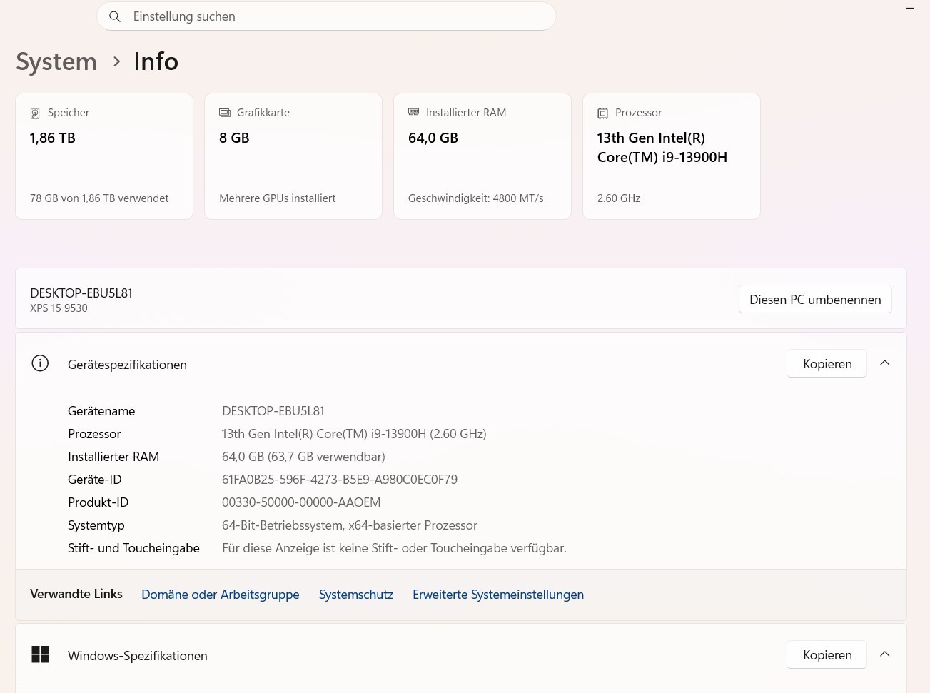Click the Prozessor row label in specs
Viewport: 930px width, 693px height.
(94, 434)
